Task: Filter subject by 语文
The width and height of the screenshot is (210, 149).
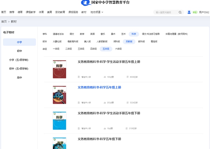Action: click(x=72, y=34)
